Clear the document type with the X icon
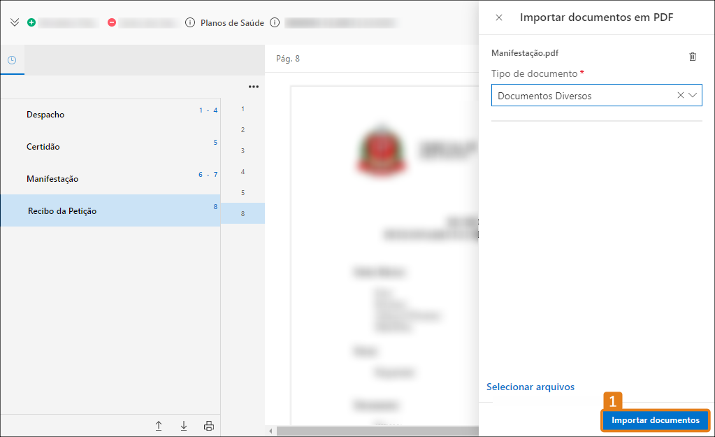This screenshot has width=715, height=437. 679,95
